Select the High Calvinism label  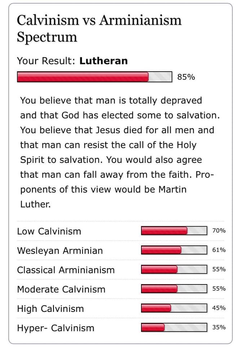click(x=51, y=309)
